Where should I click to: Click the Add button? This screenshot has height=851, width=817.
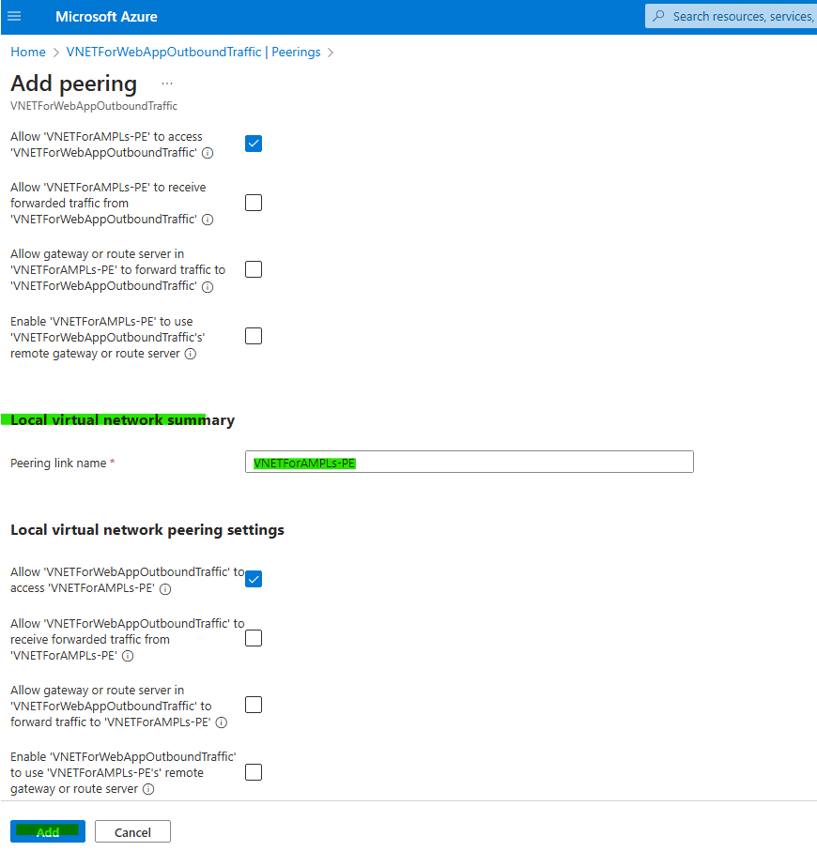tap(48, 832)
